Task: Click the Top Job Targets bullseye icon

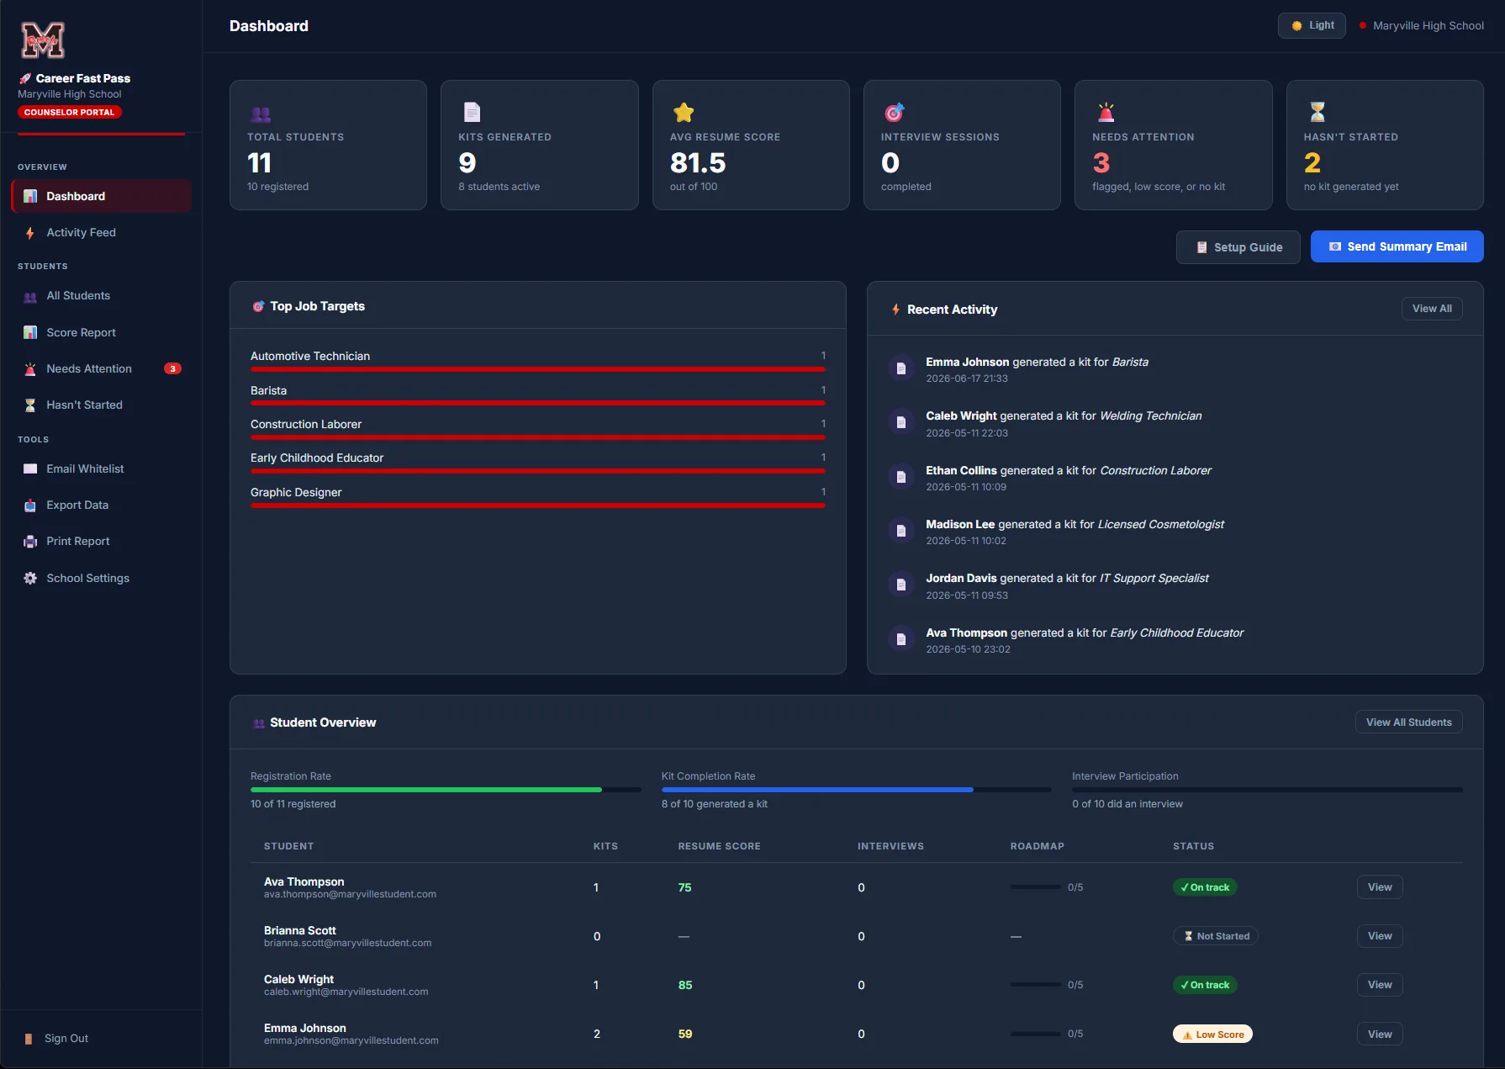Action: pos(259,306)
